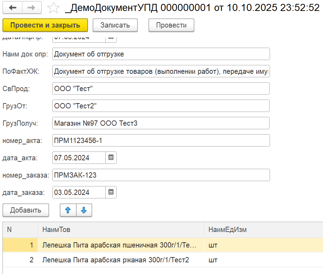Click the Провести button

click(171, 25)
